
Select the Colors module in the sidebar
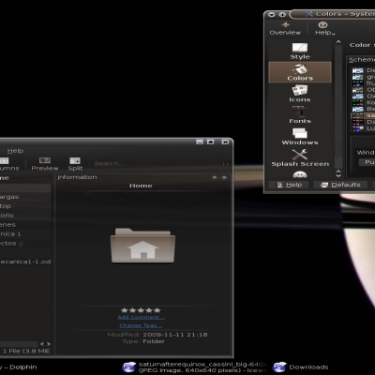pyautogui.click(x=300, y=72)
